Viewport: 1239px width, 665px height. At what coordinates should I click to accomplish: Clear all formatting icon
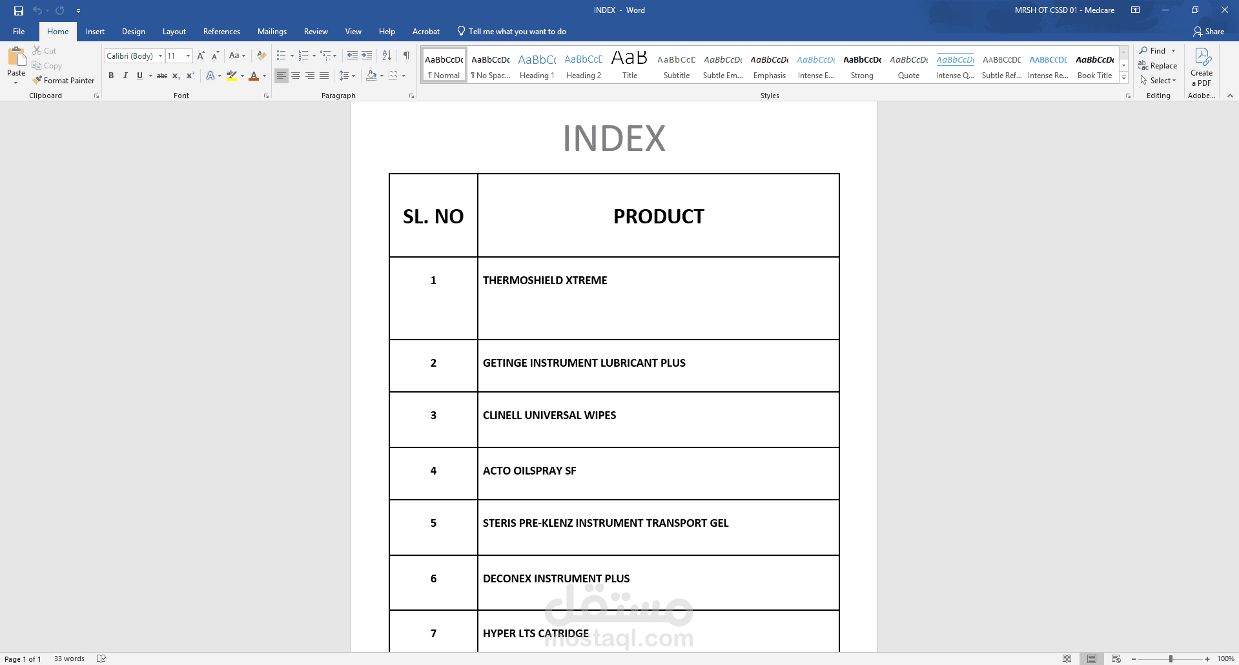point(261,56)
